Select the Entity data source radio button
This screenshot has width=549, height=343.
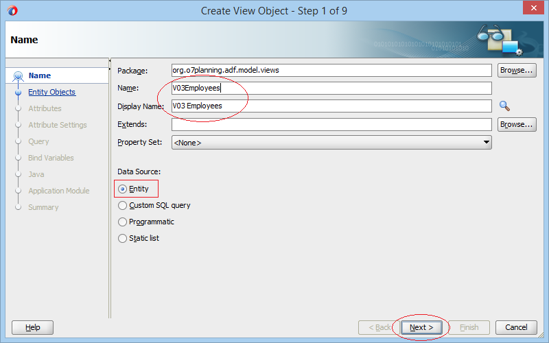pos(122,189)
